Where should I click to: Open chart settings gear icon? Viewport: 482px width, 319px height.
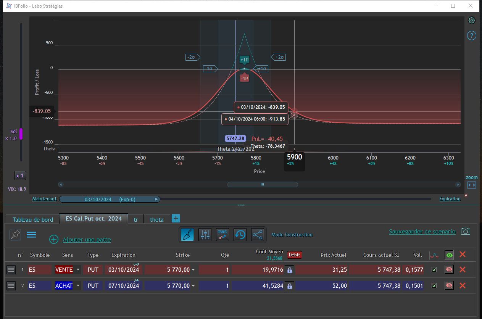[x=472, y=20]
